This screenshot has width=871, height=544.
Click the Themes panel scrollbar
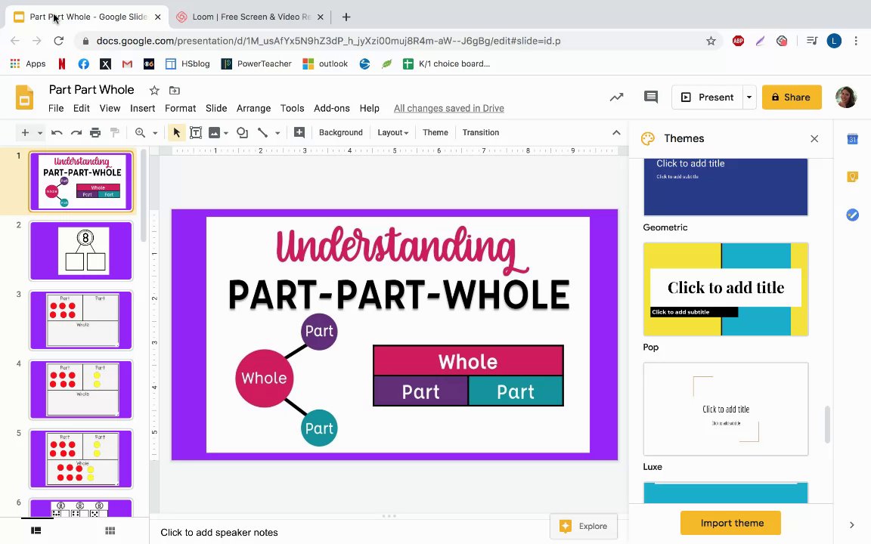coord(827,425)
